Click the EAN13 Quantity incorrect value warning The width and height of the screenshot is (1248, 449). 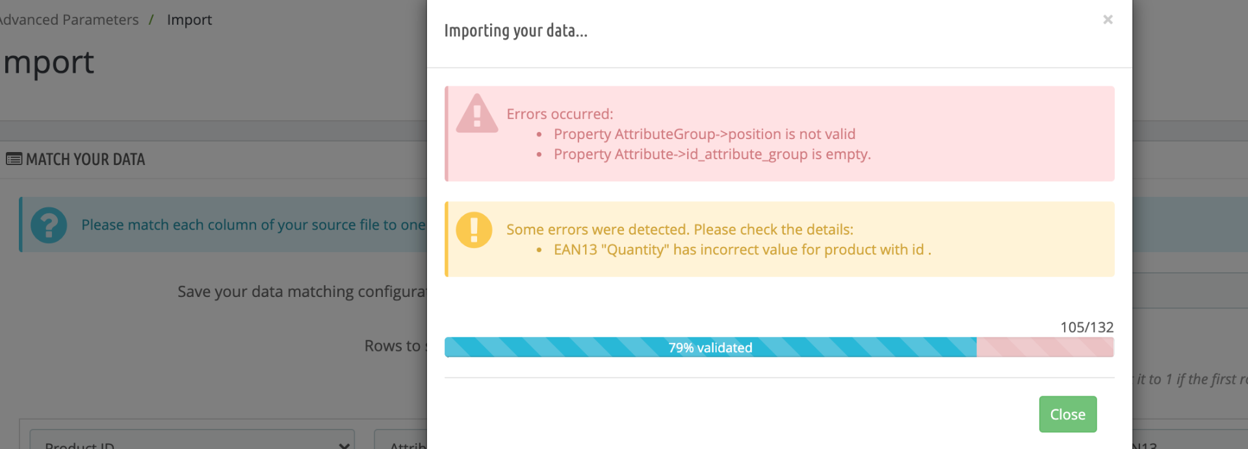click(742, 250)
